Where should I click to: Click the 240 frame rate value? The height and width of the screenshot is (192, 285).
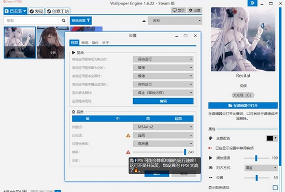191,152
